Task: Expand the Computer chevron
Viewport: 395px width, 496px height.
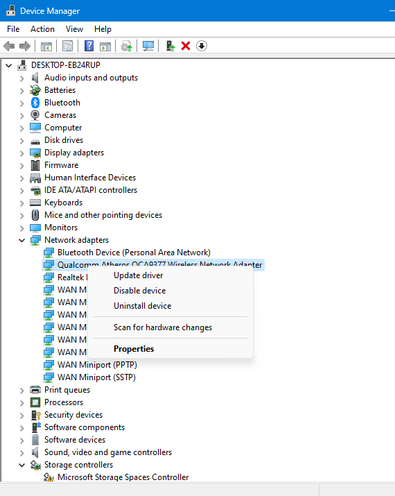Action: coord(21,128)
